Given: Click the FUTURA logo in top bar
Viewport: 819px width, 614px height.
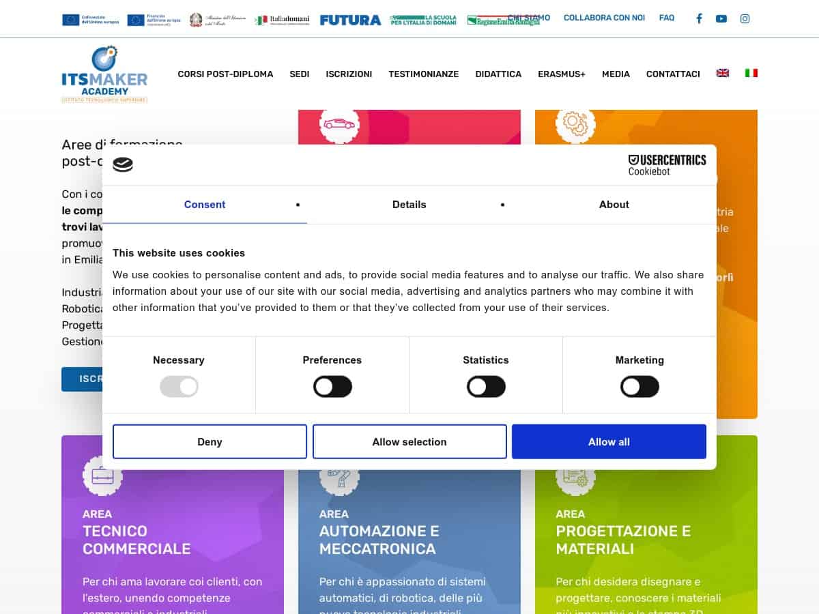Looking at the screenshot, I should pos(351,20).
